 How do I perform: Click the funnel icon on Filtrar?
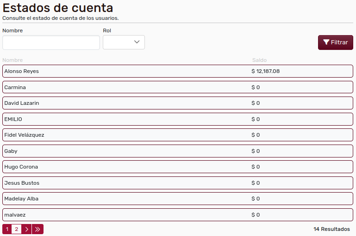326,42
